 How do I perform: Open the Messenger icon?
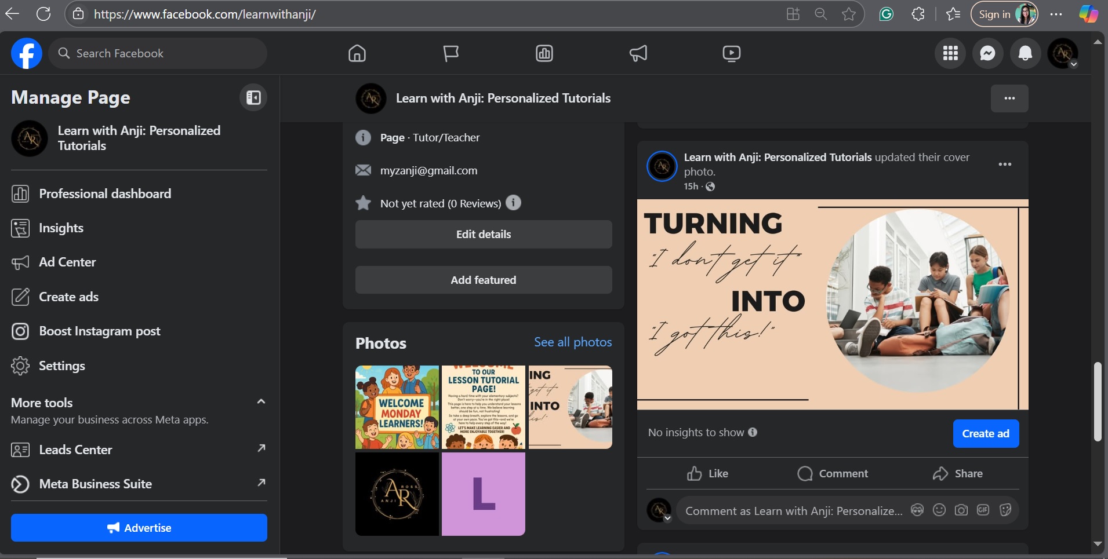(x=988, y=53)
